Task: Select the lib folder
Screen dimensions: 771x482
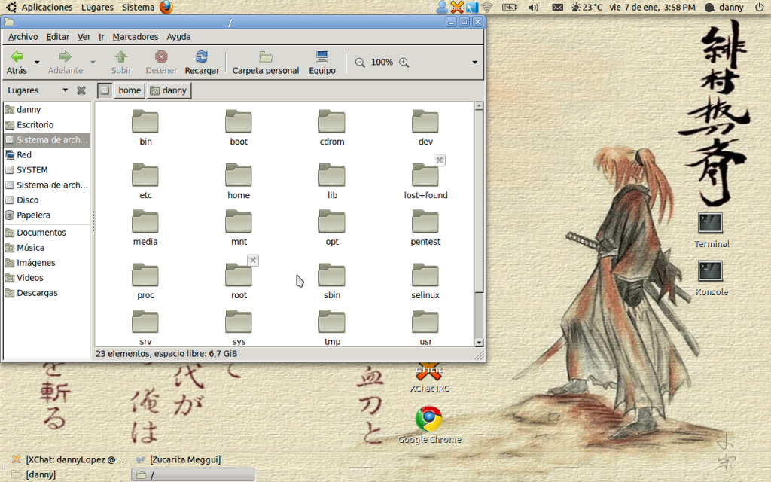Action: 332,181
